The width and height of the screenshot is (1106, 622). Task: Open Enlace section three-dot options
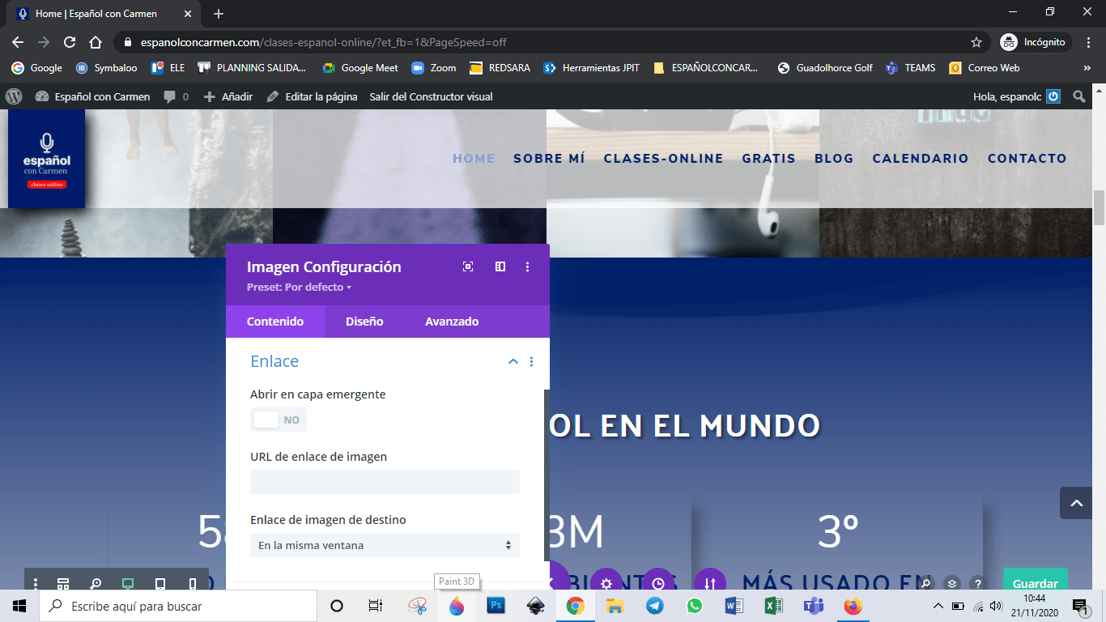tap(531, 362)
